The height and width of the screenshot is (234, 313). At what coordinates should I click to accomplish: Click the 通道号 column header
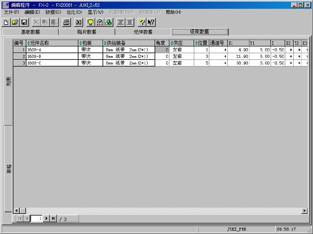pos(218,43)
